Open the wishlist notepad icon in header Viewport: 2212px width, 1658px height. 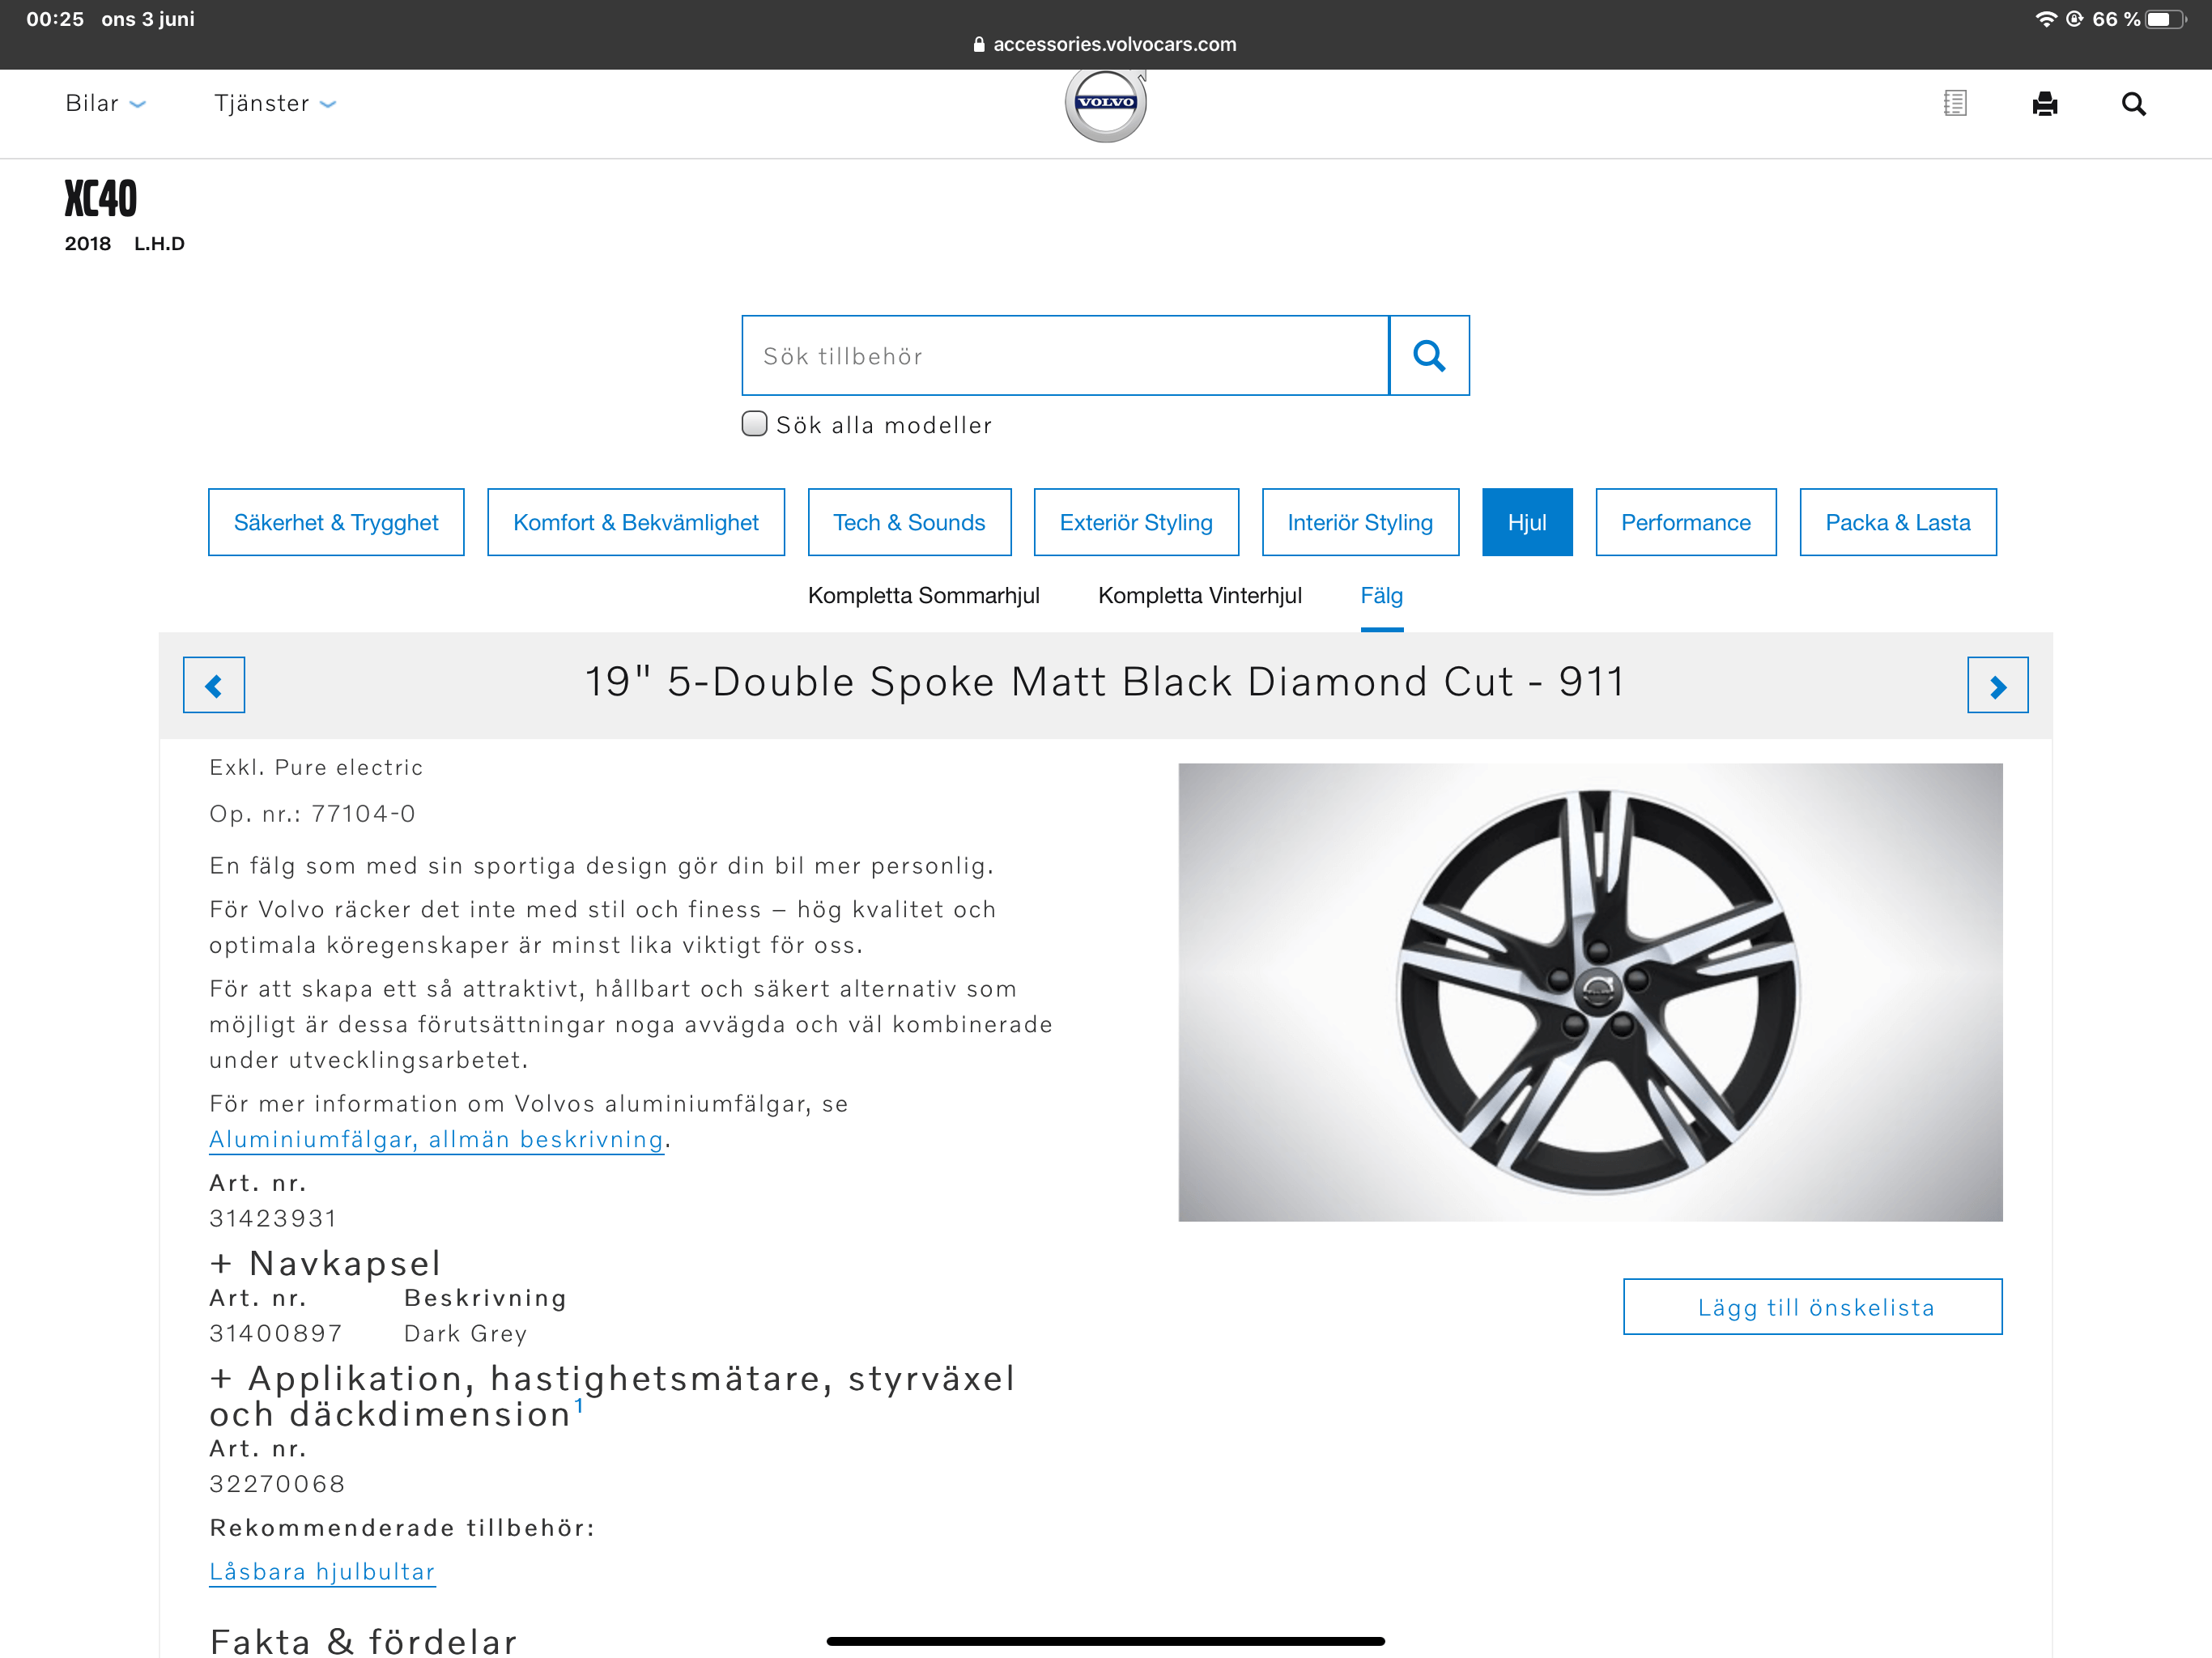coord(1955,103)
